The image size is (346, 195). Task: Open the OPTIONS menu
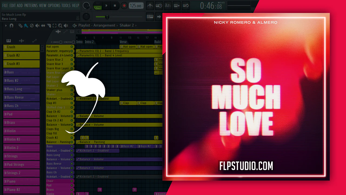click(x=54, y=5)
